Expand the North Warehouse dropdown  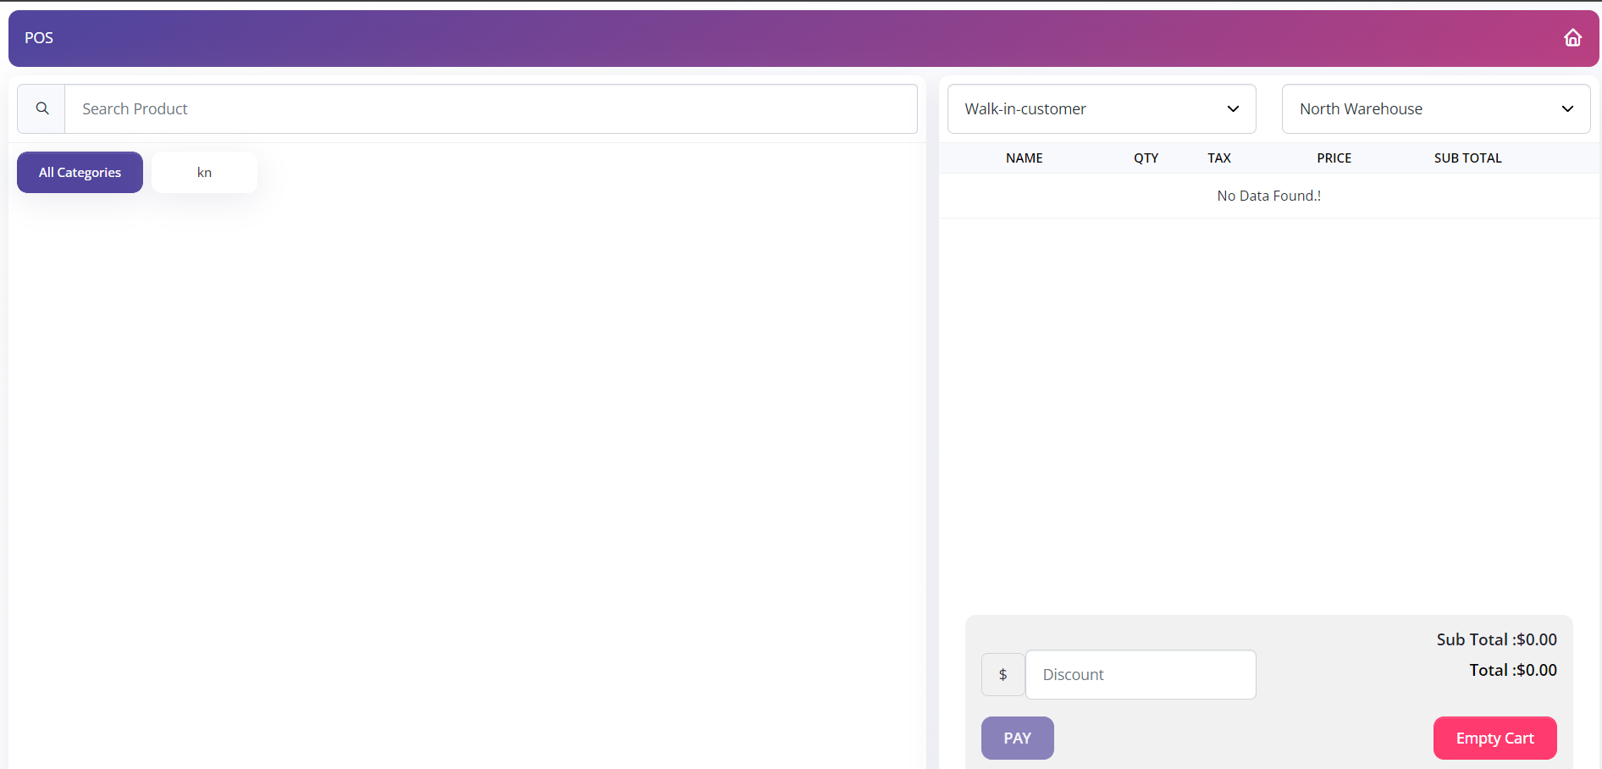click(x=1435, y=108)
